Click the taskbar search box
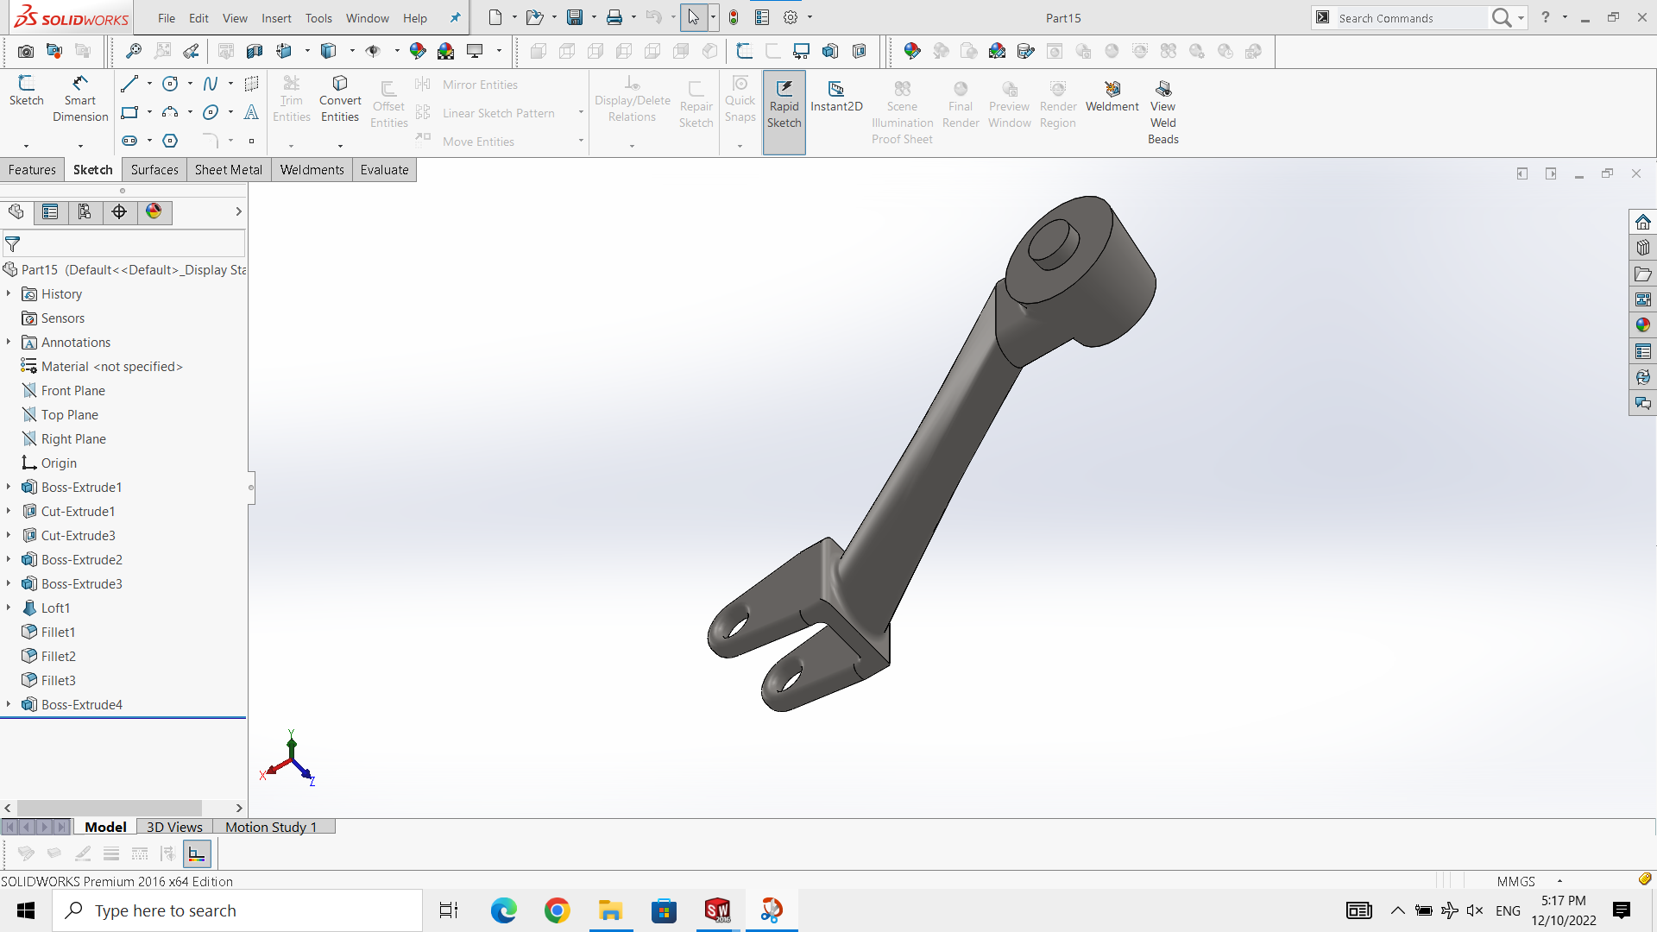Viewport: 1657px width, 932px height. pyautogui.click(x=237, y=910)
